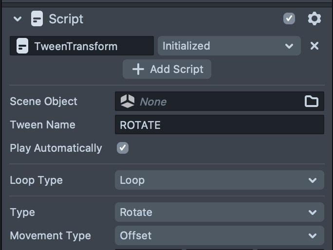Open the Initialized event dropdown

(x=228, y=46)
